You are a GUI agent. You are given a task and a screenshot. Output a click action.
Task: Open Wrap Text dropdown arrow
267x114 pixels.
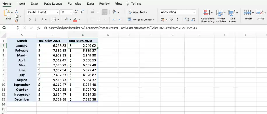coord(147,12)
